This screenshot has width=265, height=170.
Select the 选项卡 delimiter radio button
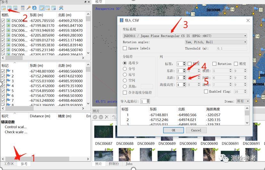click(x=125, y=63)
